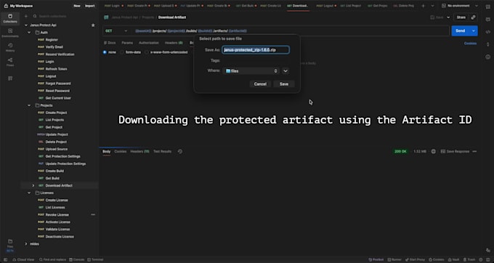This screenshot has height=263, width=494.
Task: Click the response history icon
Action: (x=180, y=152)
